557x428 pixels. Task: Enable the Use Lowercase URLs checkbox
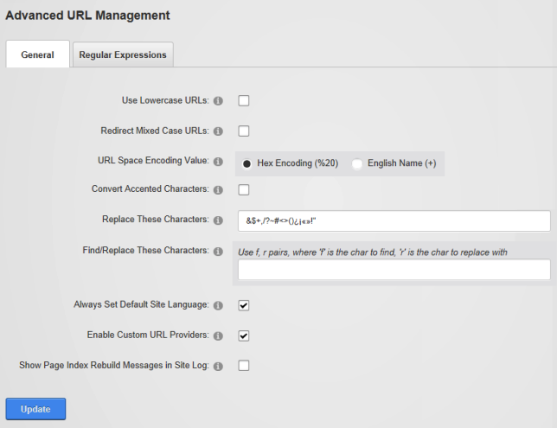click(244, 101)
